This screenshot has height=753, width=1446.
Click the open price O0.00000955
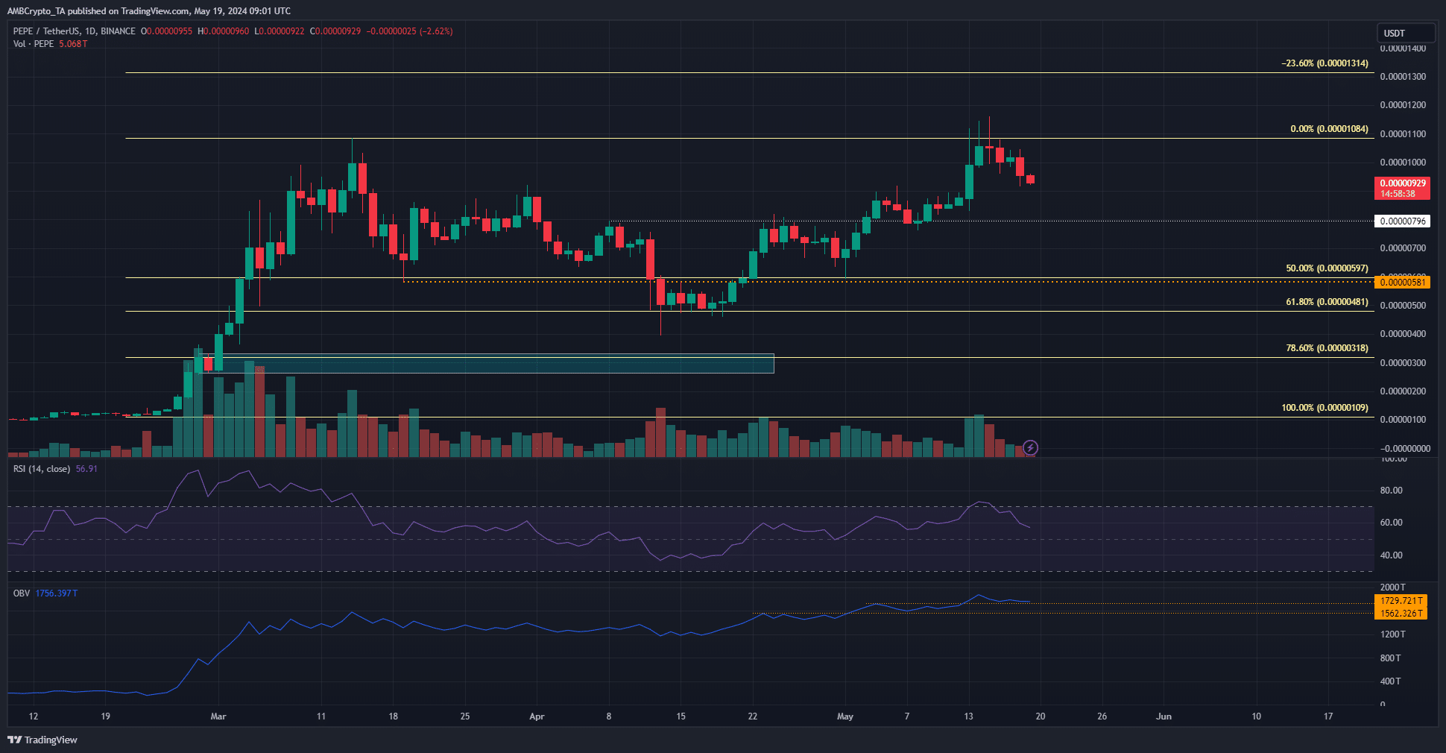tap(166, 31)
